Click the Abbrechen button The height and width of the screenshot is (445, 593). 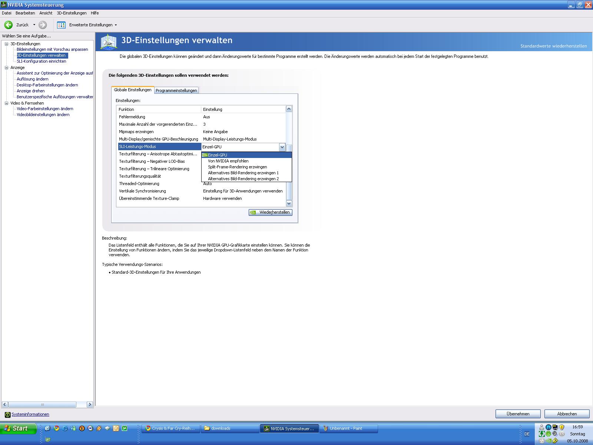567,414
